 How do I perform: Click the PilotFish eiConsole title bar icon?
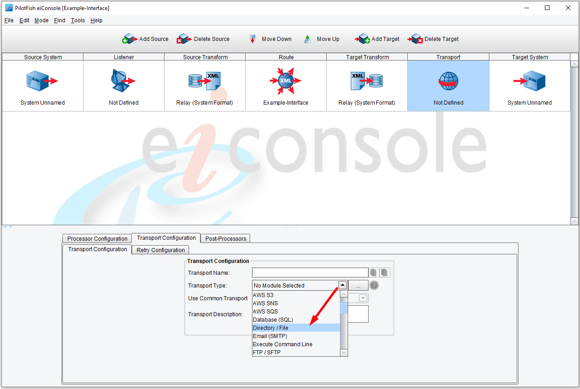click(9, 8)
